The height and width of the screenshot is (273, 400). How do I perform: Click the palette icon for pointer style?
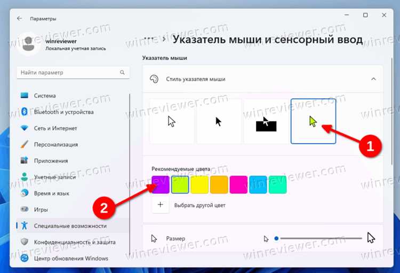154,79
